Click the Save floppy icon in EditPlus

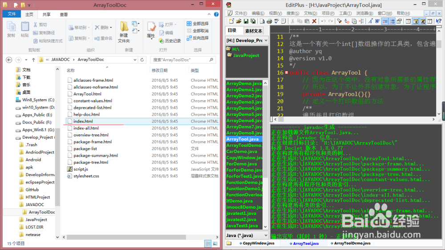point(246,21)
